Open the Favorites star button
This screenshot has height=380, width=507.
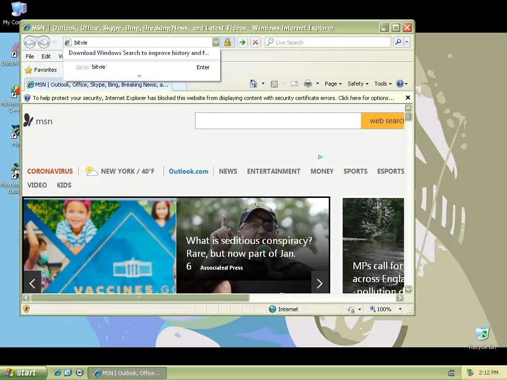[41, 70]
